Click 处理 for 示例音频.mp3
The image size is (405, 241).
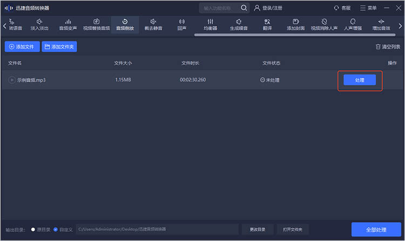[360, 80]
